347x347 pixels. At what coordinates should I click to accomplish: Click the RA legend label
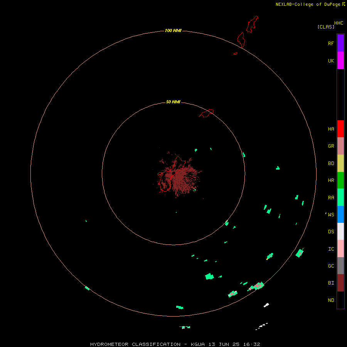coord(331,198)
